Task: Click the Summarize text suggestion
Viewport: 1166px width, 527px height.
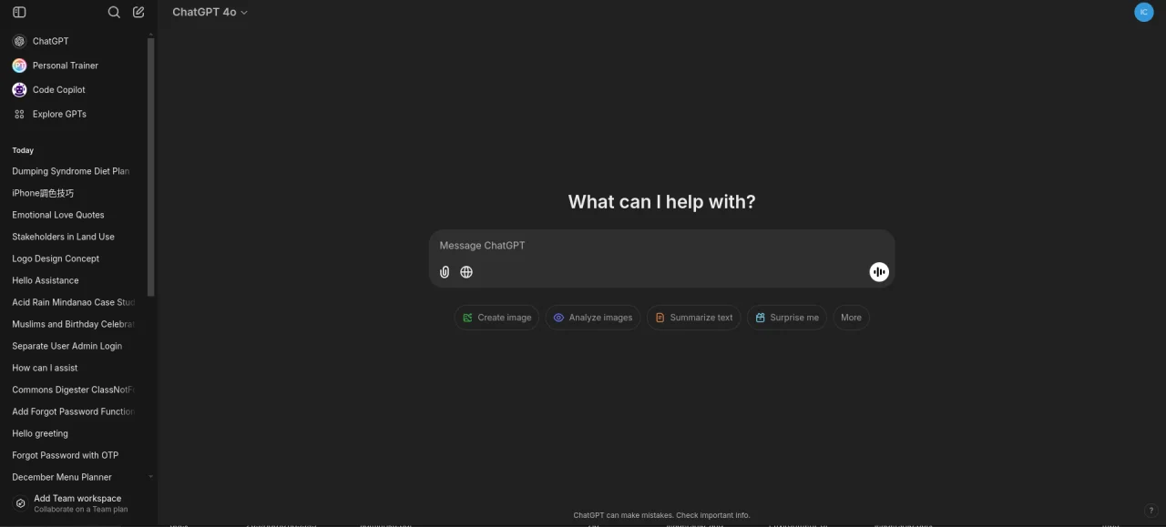Action: coord(694,318)
